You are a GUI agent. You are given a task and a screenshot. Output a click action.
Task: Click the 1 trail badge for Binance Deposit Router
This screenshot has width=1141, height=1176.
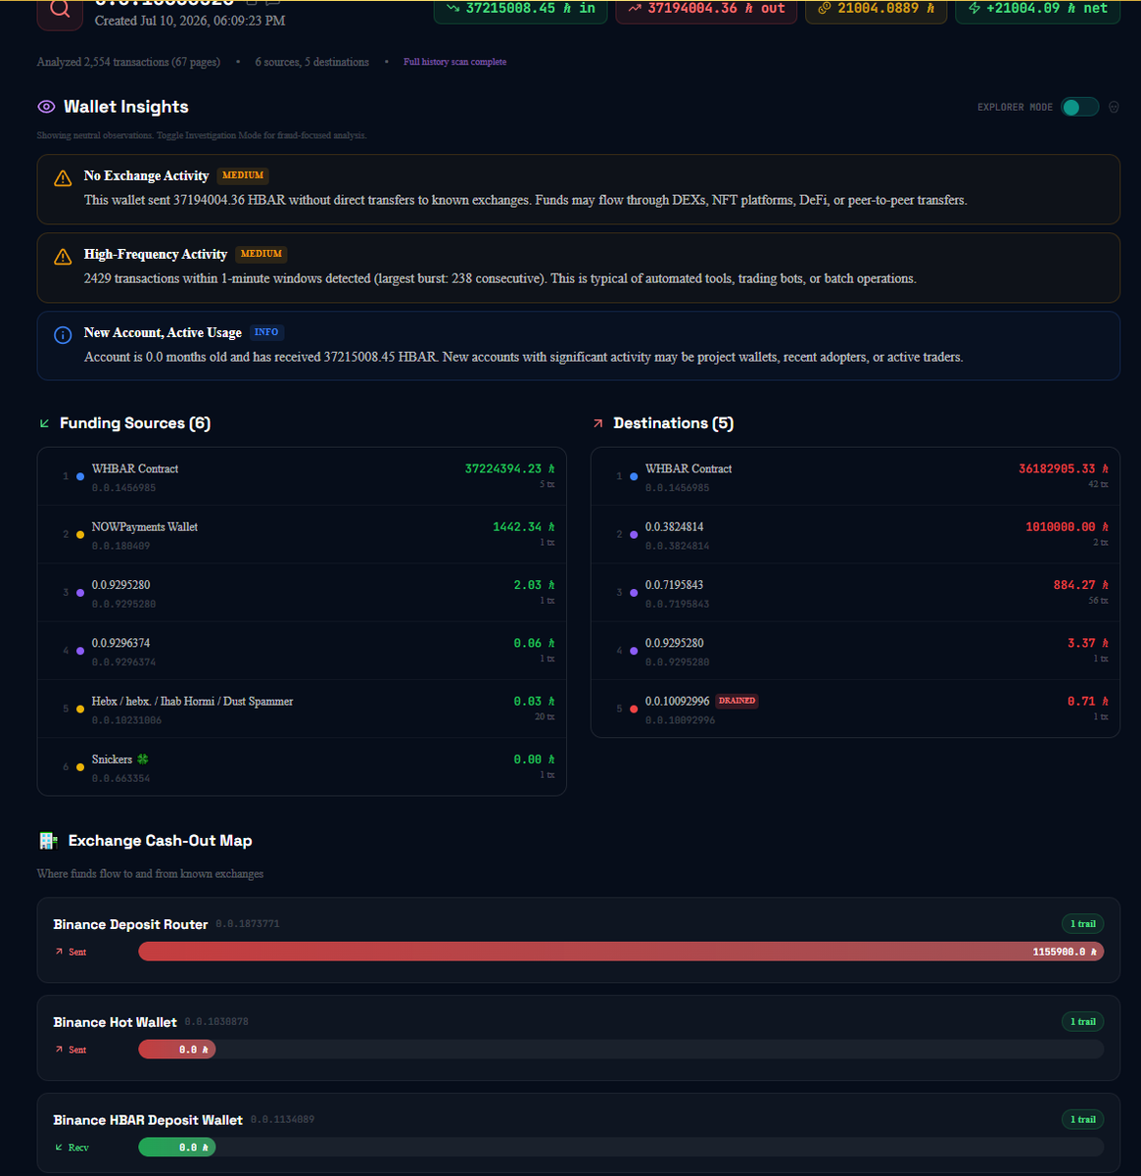1082,923
